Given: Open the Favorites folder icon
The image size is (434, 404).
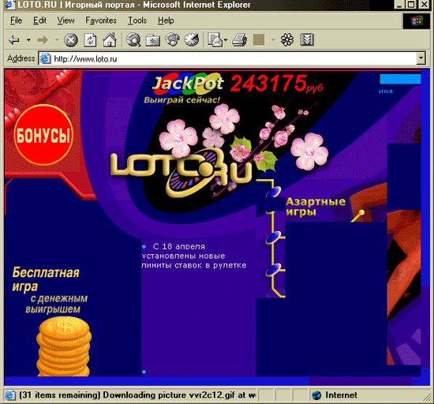Looking at the screenshot, I should [x=153, y=40].
